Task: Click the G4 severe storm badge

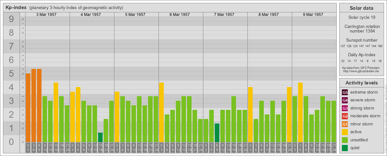Action: click(345, 100)
